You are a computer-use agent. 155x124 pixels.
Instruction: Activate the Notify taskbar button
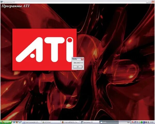[109, 122]
